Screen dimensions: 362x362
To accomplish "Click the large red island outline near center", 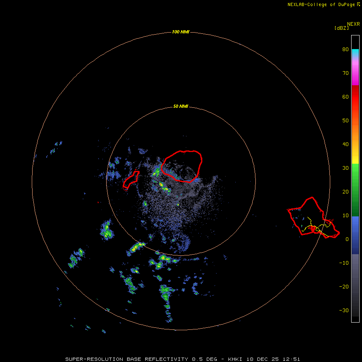I will (x=181, y=167).
